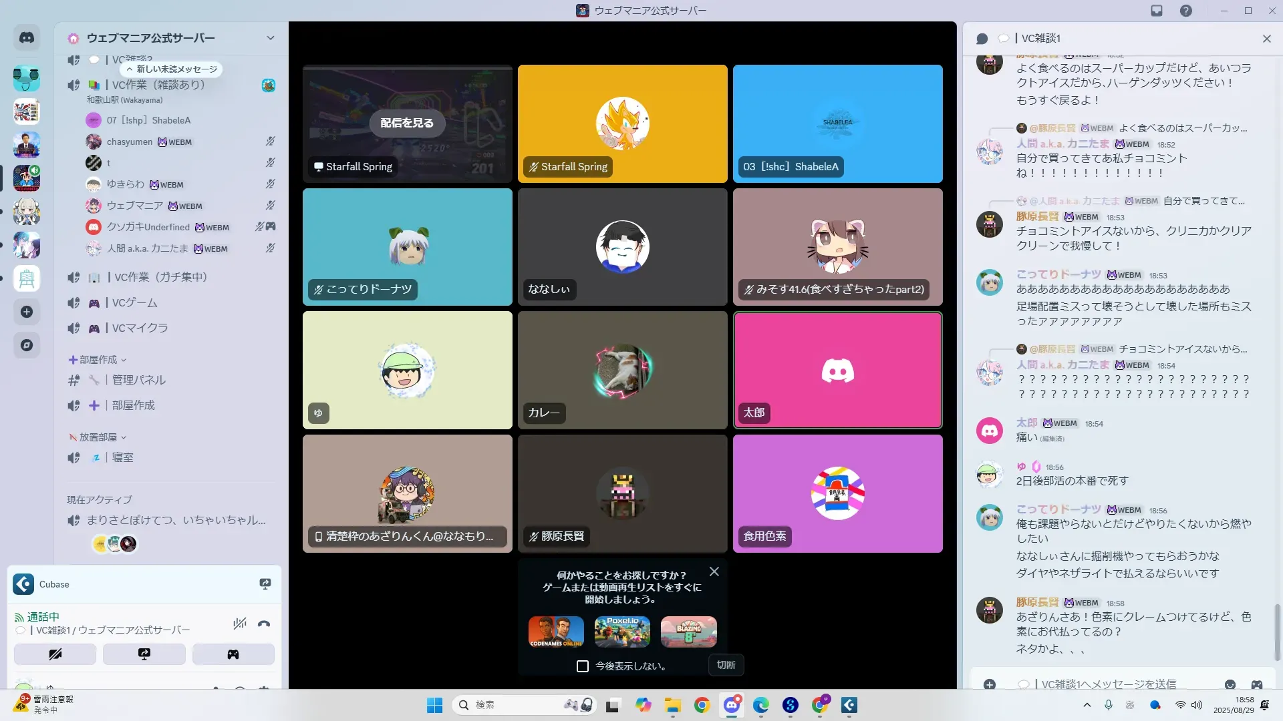Open the discover servers compass icon

point(27,345)
